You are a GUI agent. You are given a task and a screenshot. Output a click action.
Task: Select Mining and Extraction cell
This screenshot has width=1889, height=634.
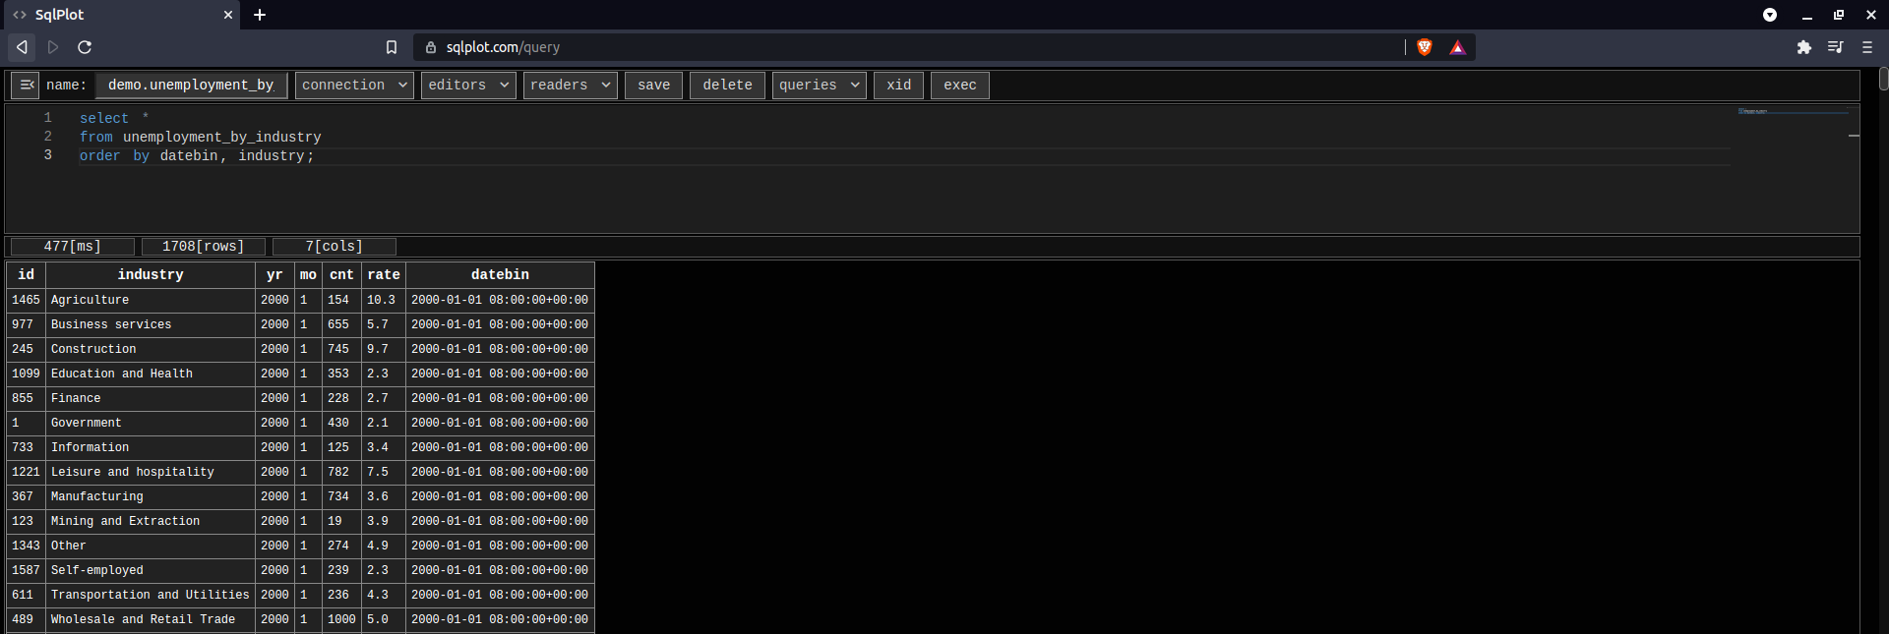coord(151,521)
